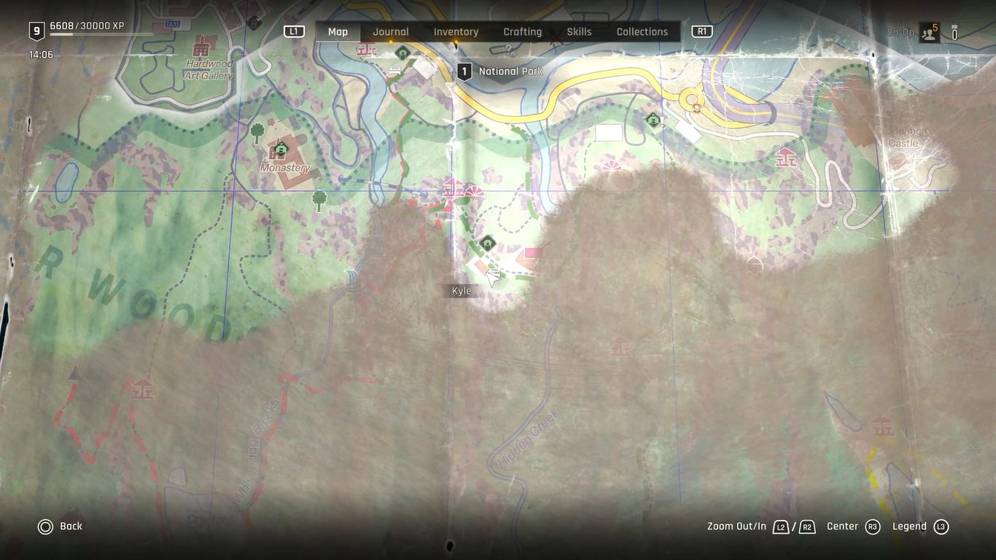Select the green house icon on the Monastery
Screen dimensions: 996x560
pyautogui.click(x=279, y=150)
